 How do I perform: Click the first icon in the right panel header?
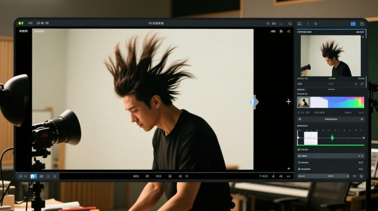click(300, 24)
